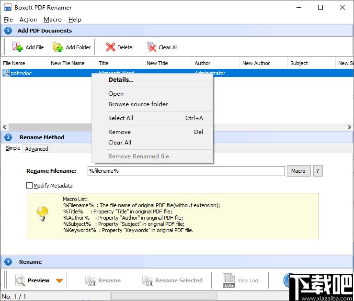Select the pdfrndoc file name cell

[21, 73]
